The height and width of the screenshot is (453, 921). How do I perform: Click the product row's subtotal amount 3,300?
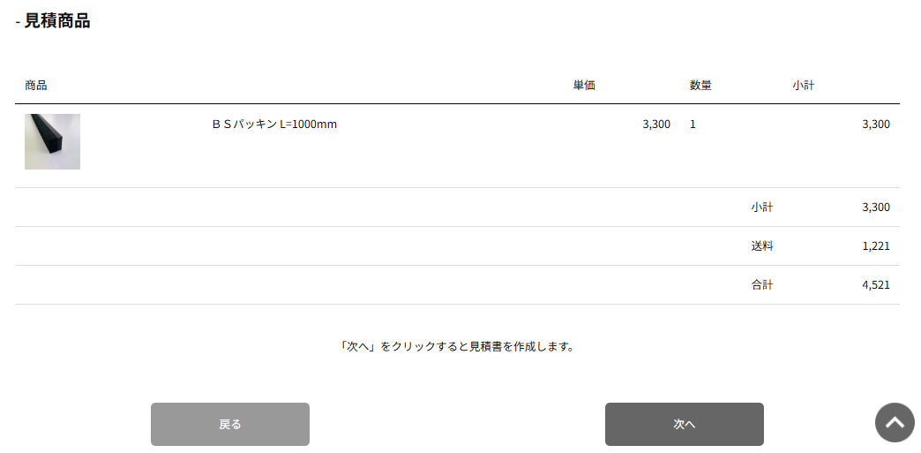[875, 125]
